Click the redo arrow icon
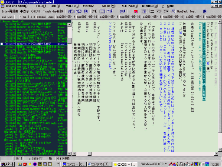This screenshot has height=167, width=222. [166, 11]
